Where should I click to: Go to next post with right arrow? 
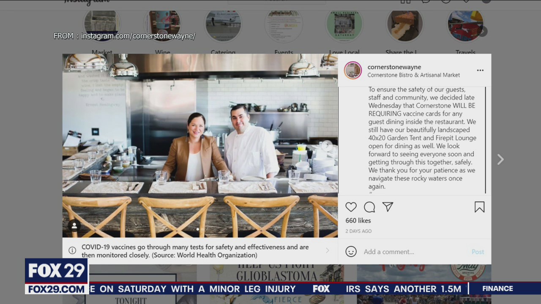500,159
